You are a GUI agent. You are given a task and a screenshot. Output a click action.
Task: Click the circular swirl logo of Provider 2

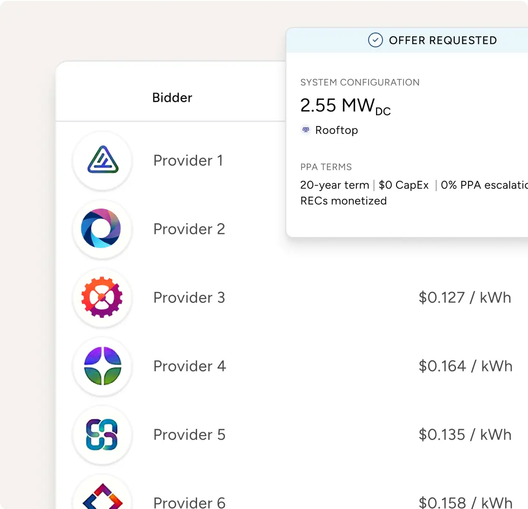coord(102,229)
